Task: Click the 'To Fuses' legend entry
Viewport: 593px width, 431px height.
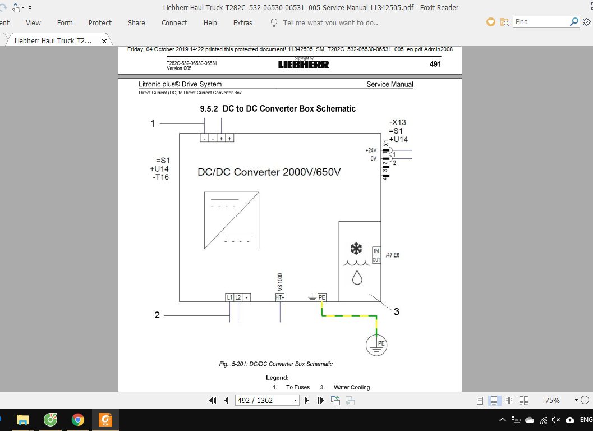Action: 298,387
